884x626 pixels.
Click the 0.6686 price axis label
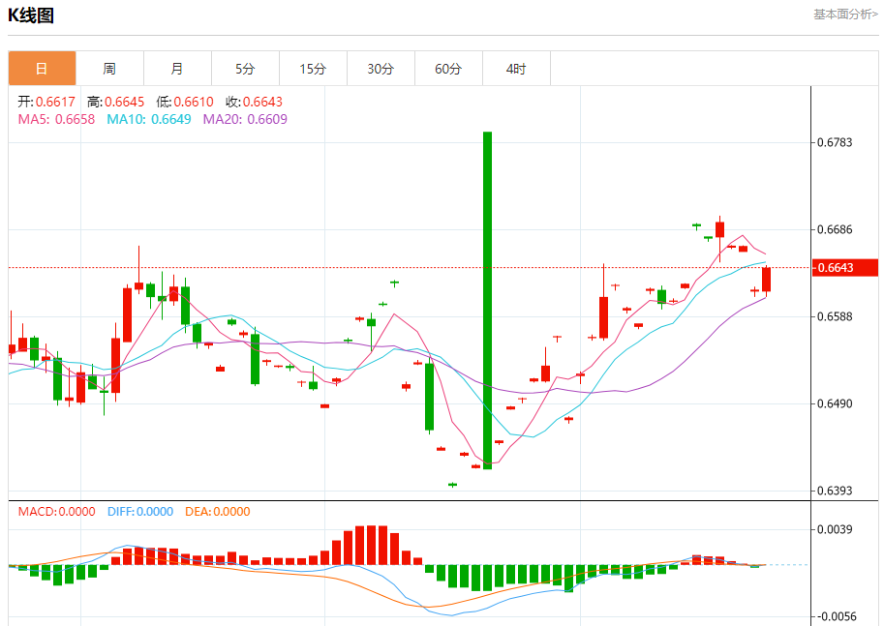[x=835, y=230]
